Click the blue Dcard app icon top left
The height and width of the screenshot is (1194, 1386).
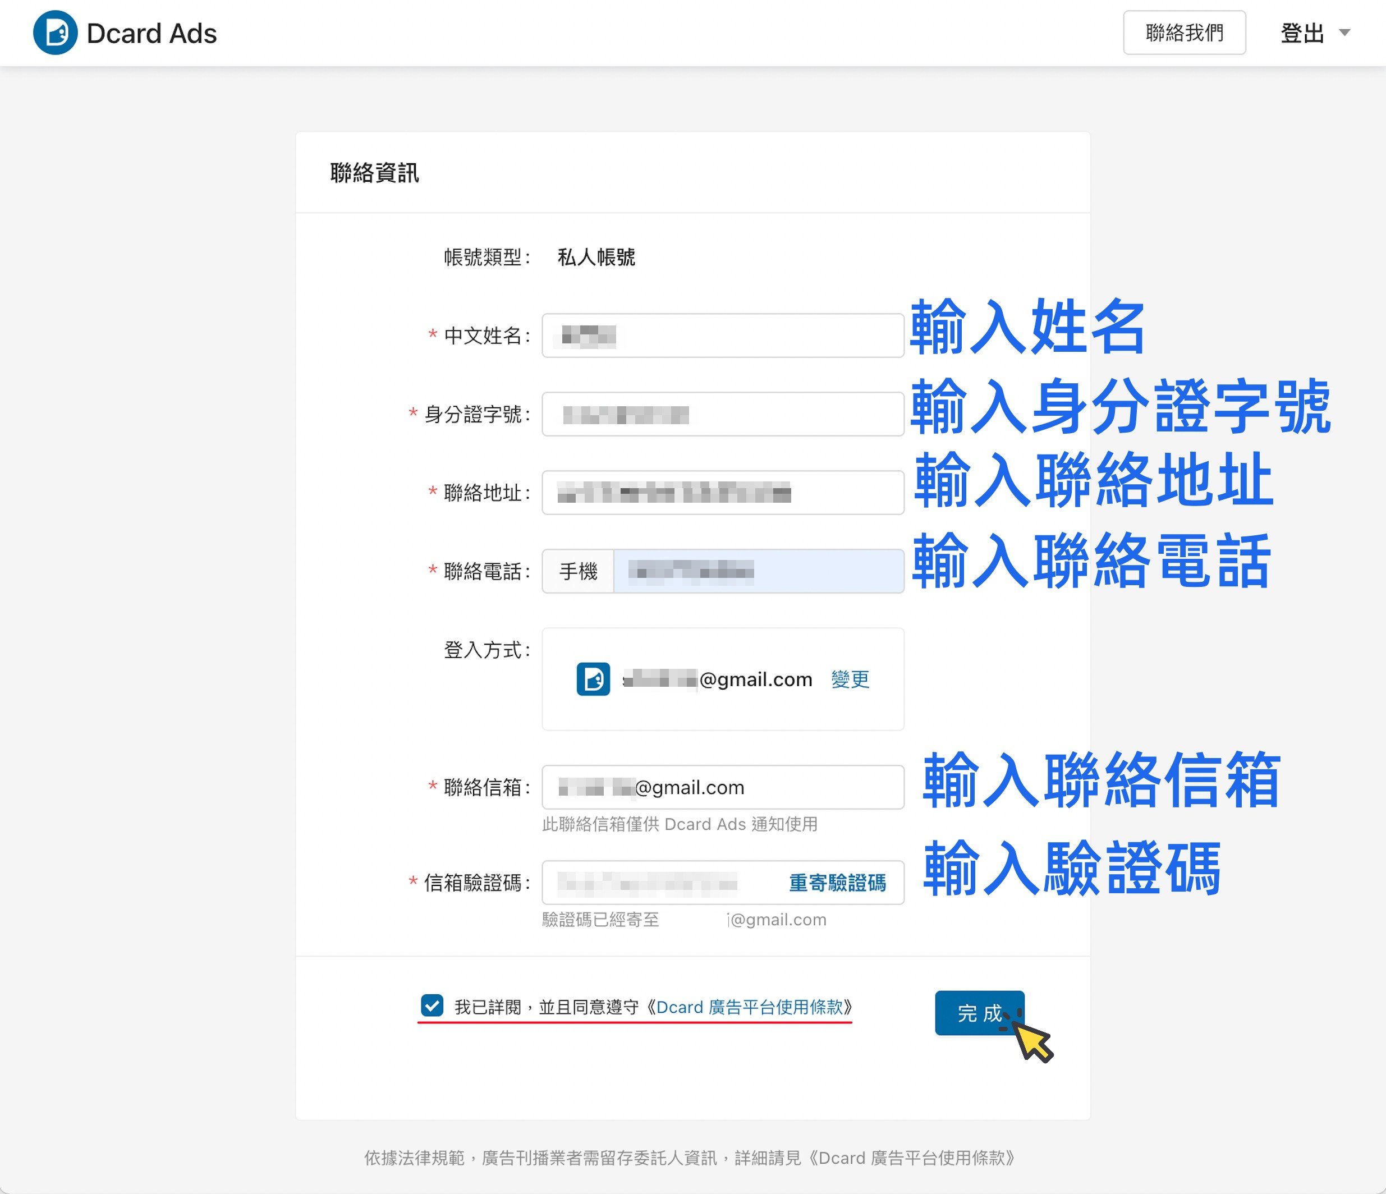[56, 31]
